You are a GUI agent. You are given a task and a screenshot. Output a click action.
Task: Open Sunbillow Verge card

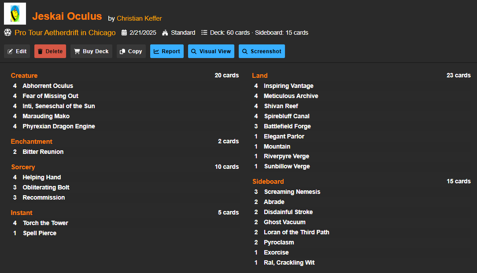point(287,167)
